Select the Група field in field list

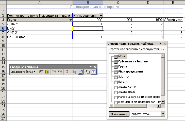(123, 66)
